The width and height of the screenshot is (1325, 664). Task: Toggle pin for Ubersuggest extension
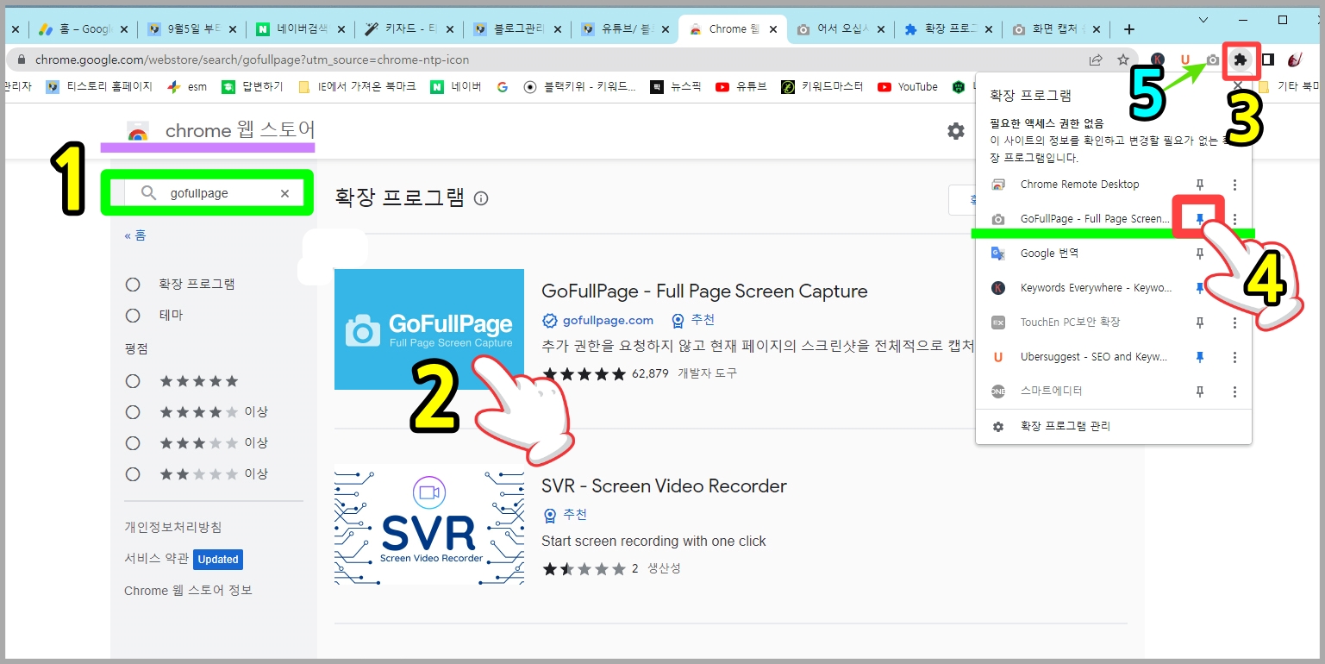pos(1199,357)
